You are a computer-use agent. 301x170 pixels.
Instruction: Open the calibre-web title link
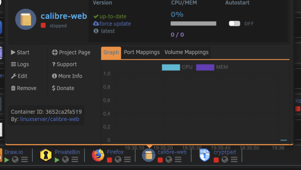(64, 16)
